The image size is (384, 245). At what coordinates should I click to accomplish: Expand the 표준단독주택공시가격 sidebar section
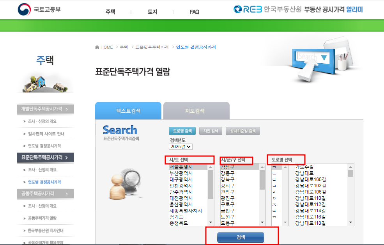click(45, 158)
